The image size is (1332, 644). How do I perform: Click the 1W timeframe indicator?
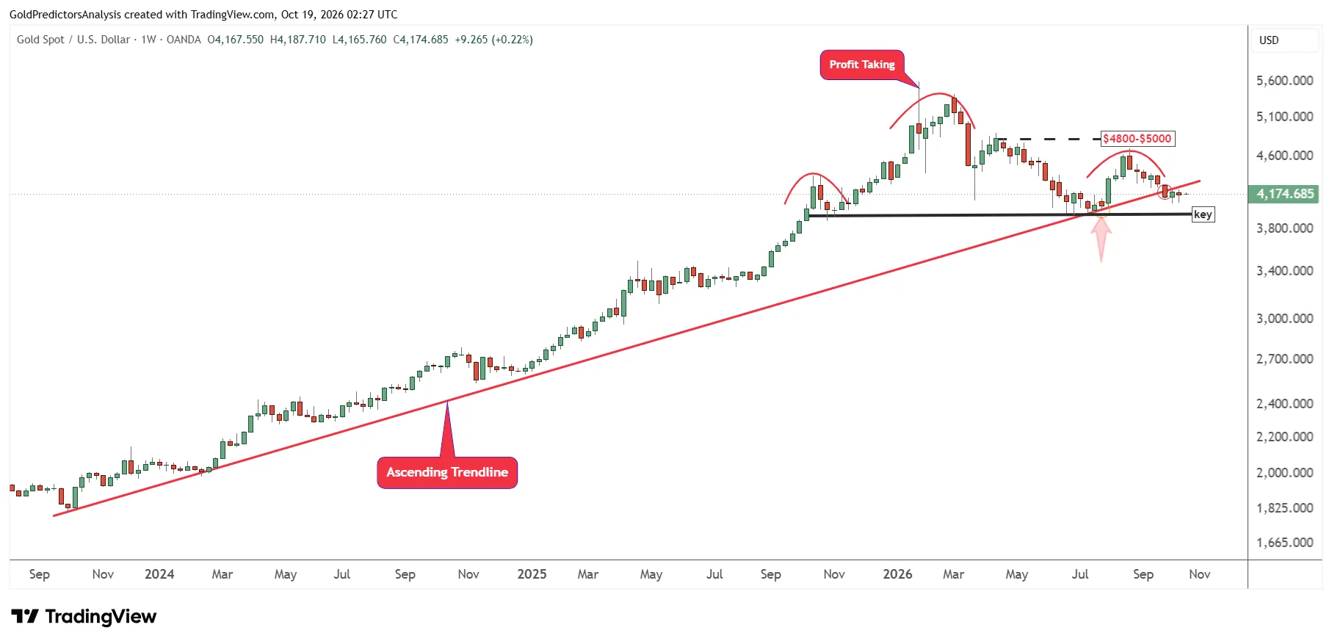click(x=148, y=40)
